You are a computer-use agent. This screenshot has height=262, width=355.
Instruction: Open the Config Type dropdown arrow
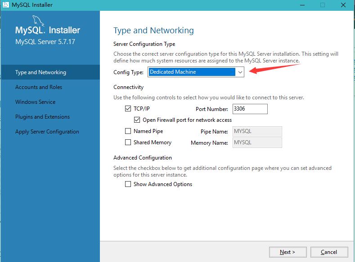point(240,72)
